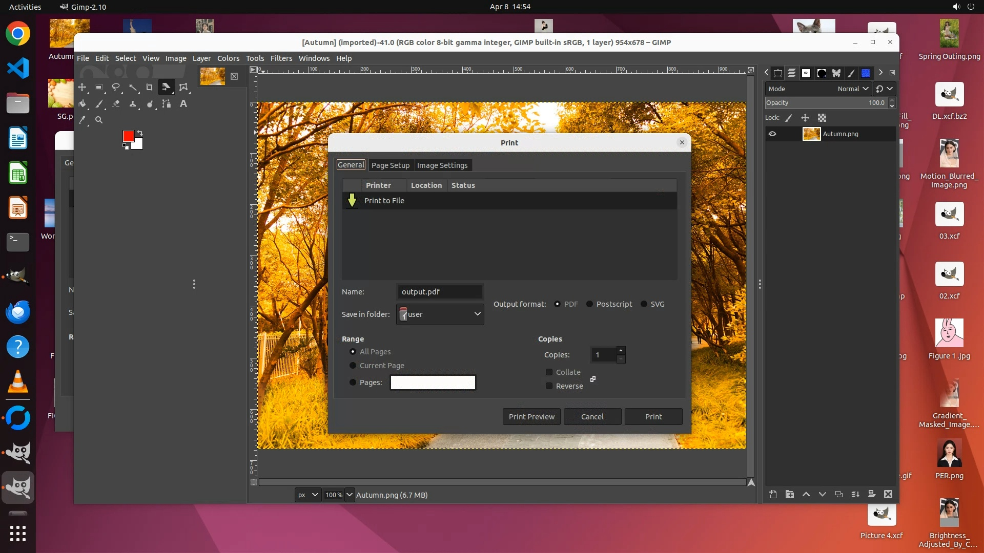This screenshot has width=984, height=553.
Task: Switch to the Page Setup tab
Action: [390, 165]
